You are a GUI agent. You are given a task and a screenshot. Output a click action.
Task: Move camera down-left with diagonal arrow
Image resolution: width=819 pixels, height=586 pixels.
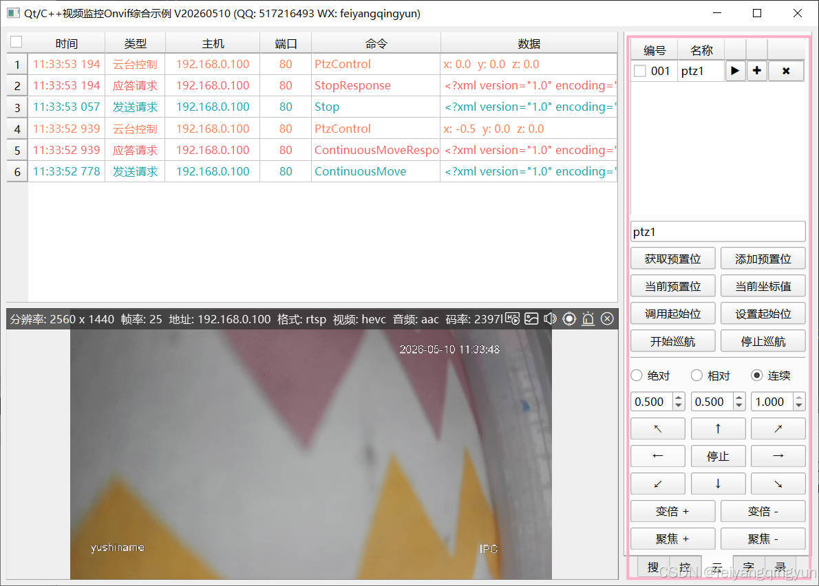(x=657, y=484)
